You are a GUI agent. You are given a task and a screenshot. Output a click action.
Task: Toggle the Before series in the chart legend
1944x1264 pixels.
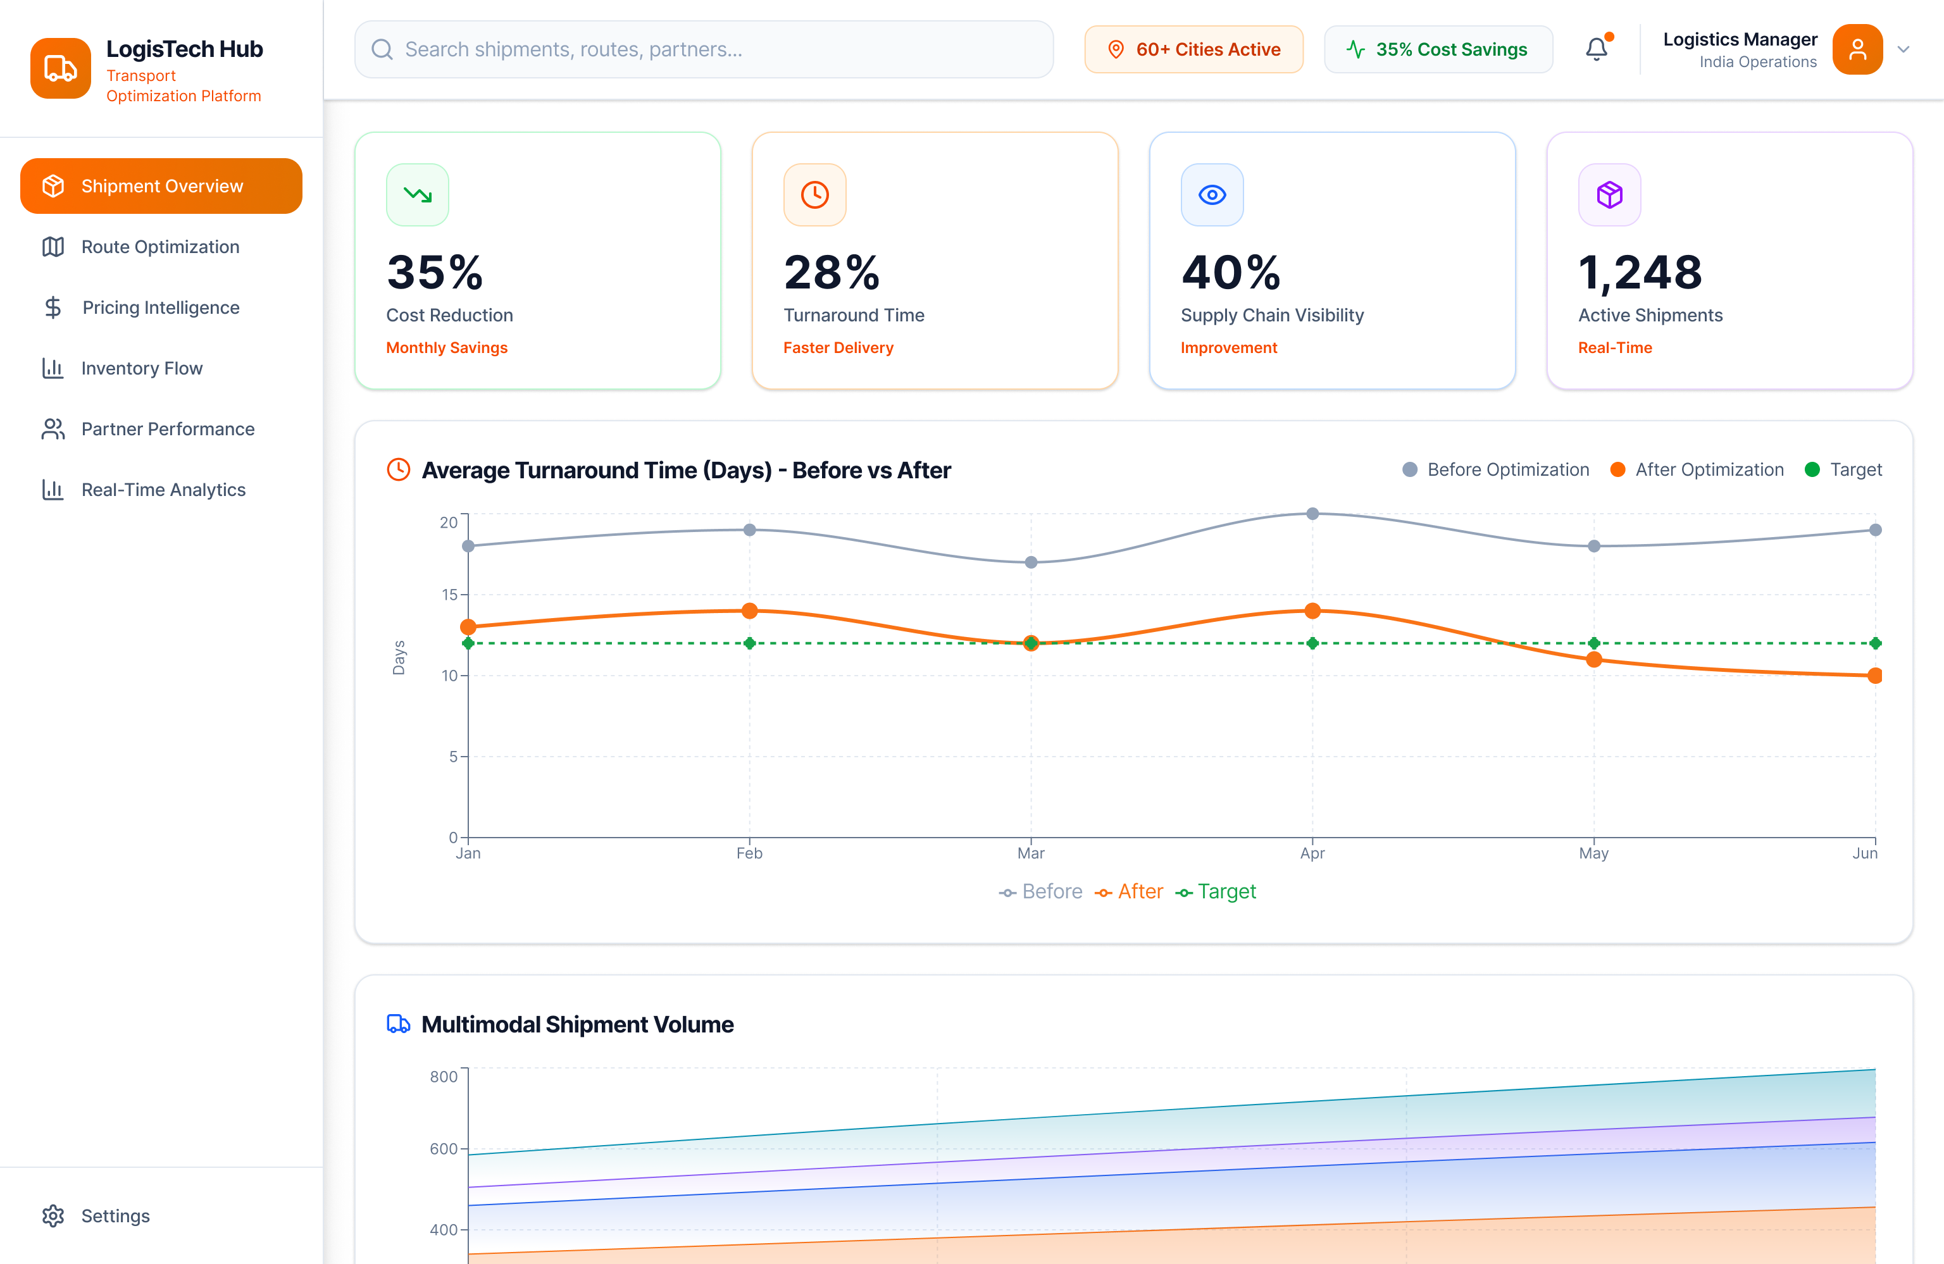tap(1040, 891)
